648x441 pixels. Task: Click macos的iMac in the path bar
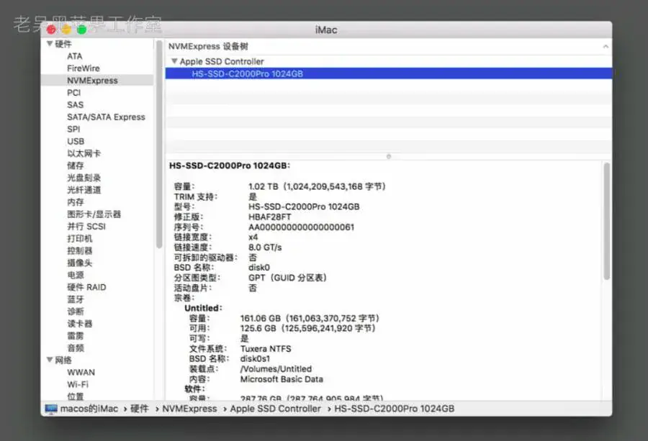point(89,409)
